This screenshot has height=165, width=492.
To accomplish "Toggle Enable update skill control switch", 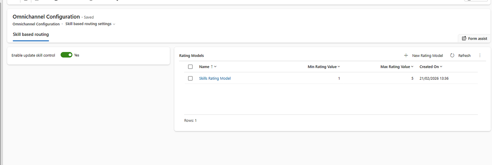I will pos(66,55).
